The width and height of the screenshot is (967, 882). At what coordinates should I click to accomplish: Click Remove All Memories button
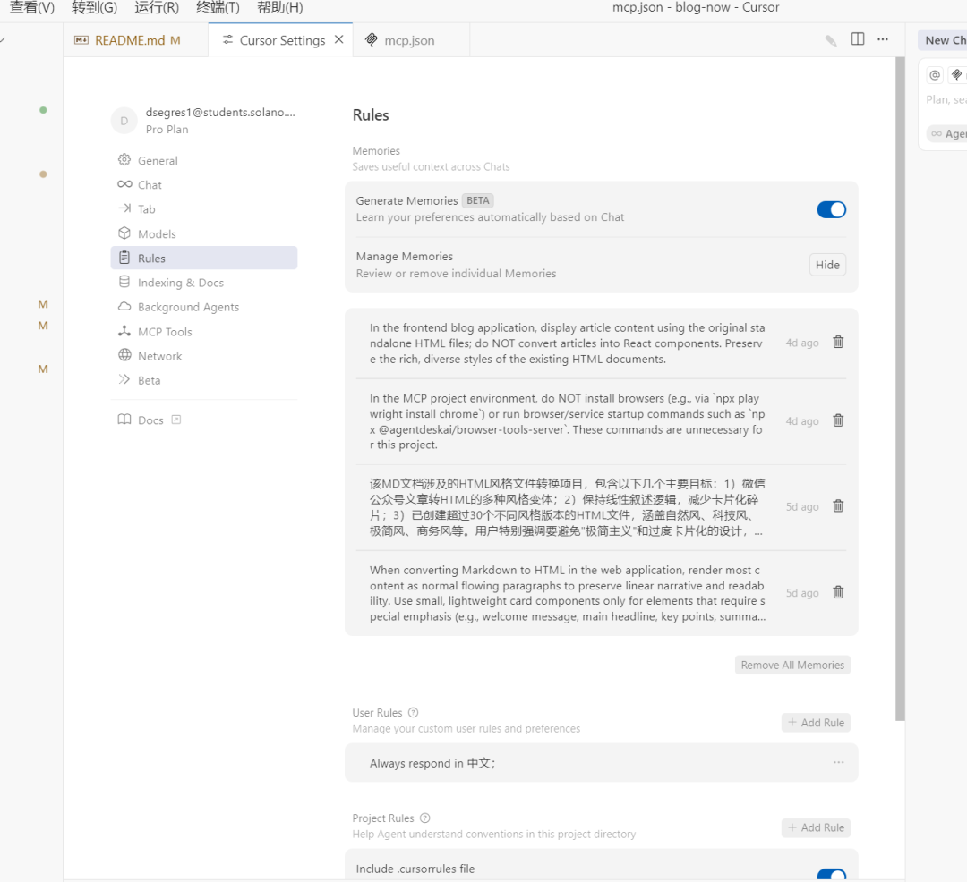(792, 665)
